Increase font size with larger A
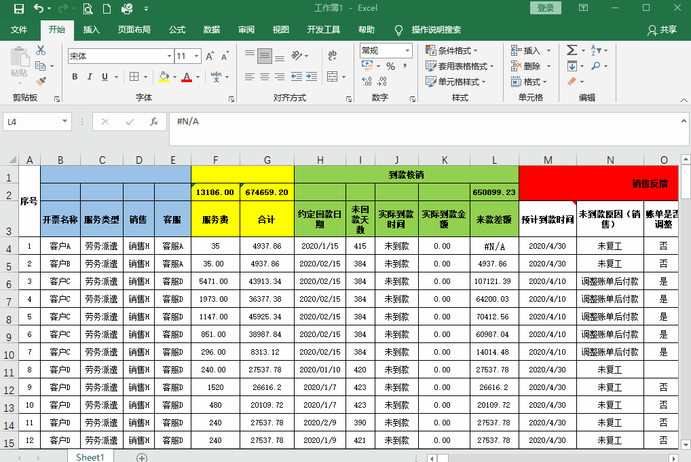The width and height of the screenshot is (691, 462). coord(210,56)
